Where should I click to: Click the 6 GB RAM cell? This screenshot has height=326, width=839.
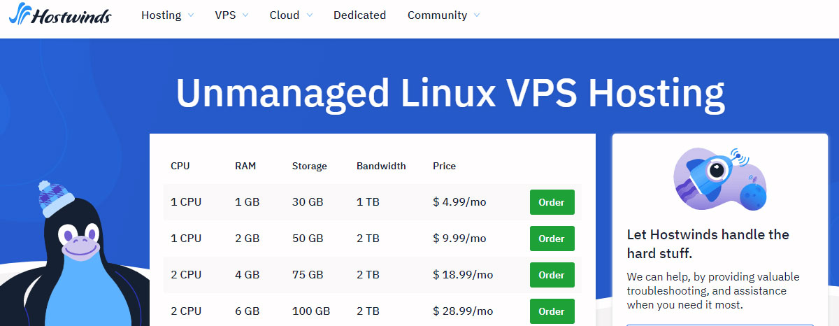(247, 311)
